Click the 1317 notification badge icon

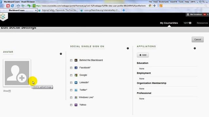[x=190, y=23]
